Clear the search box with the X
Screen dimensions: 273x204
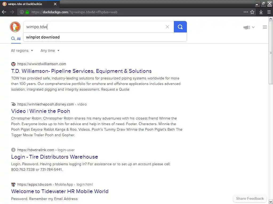[167, 27]
